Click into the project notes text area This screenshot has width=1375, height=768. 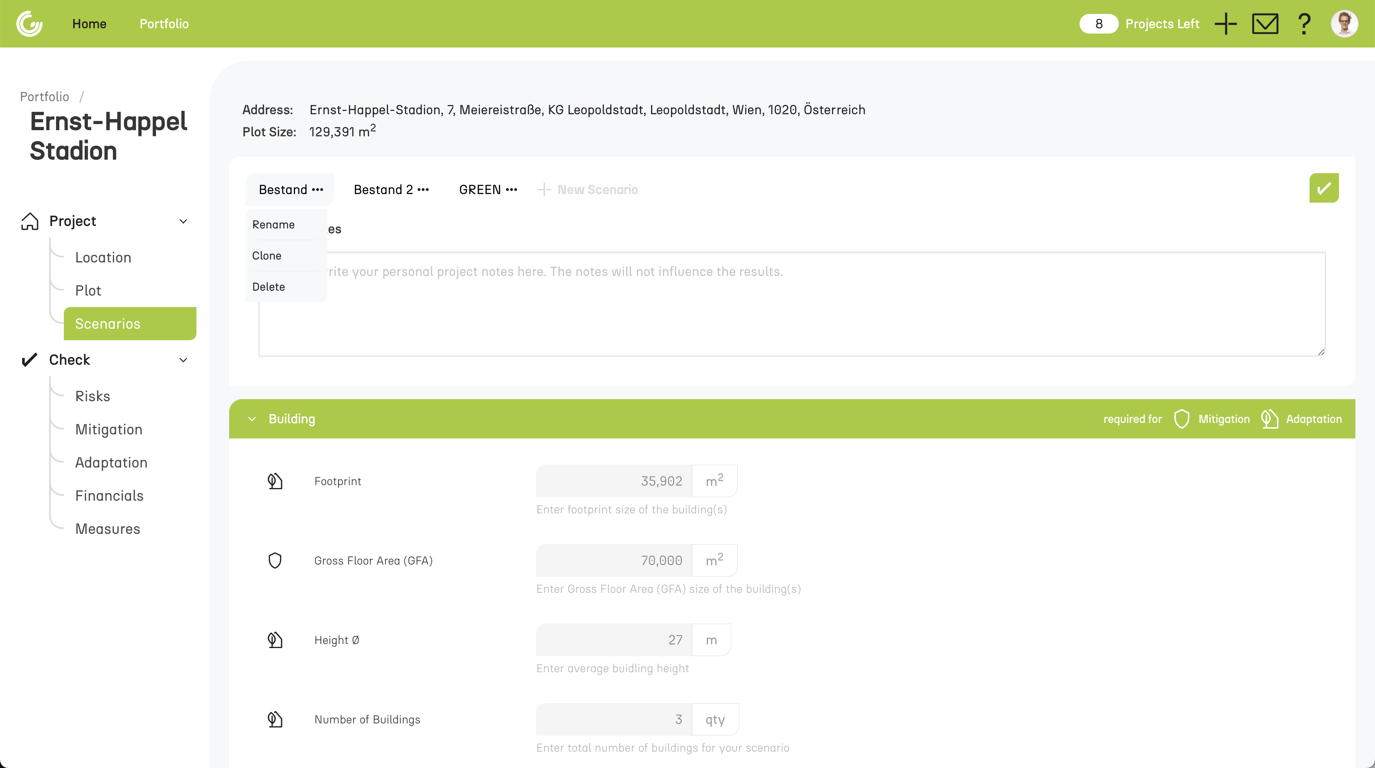pyautogui.click(x=791, y=304)
